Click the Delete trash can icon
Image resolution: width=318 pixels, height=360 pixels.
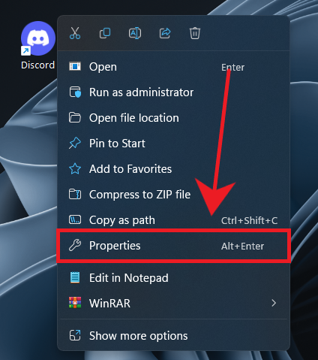point(195,33)
